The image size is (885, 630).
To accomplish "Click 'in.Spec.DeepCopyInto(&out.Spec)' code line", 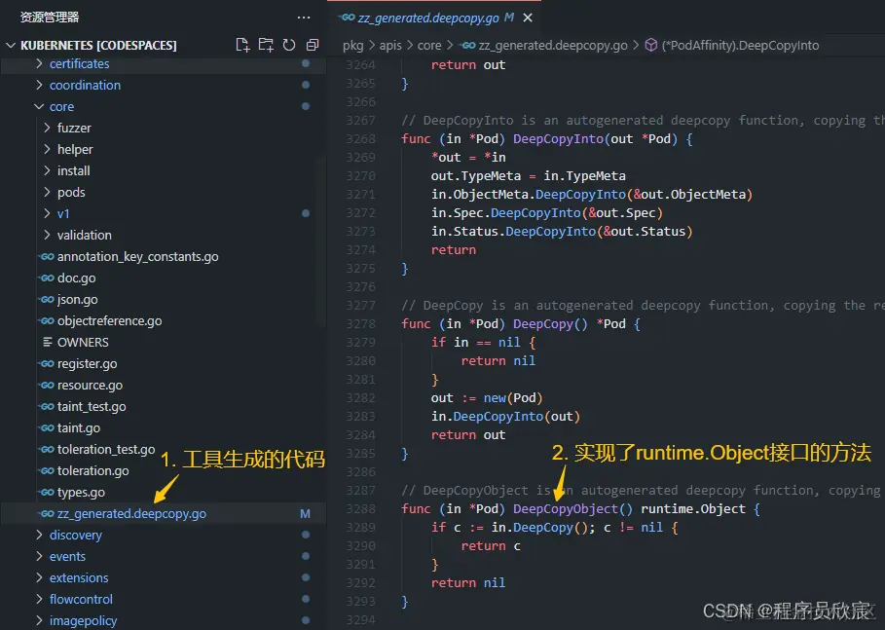I will pyautogui.click(x=546, y=213).
